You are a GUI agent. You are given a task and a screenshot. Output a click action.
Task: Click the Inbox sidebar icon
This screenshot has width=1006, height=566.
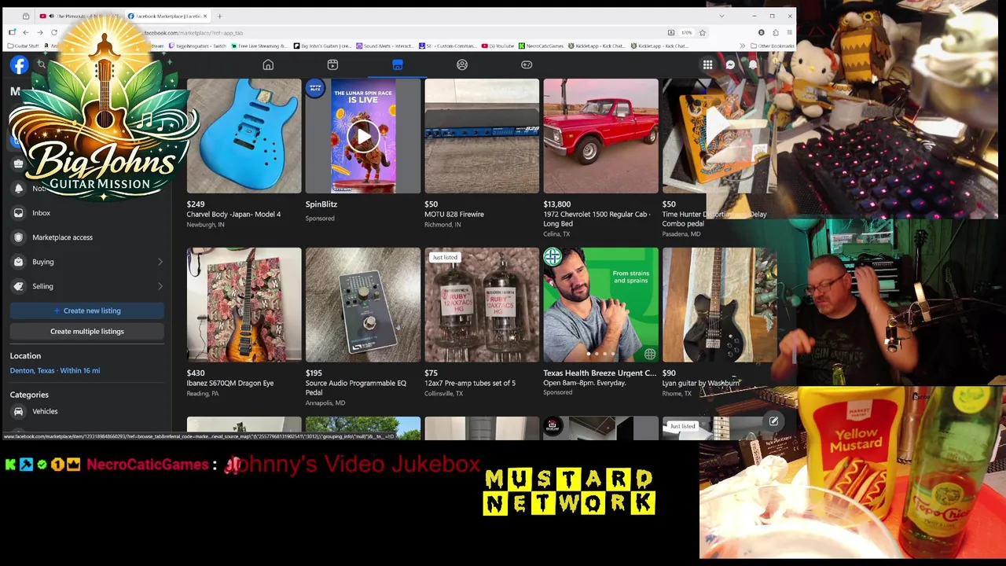point(18,213)
